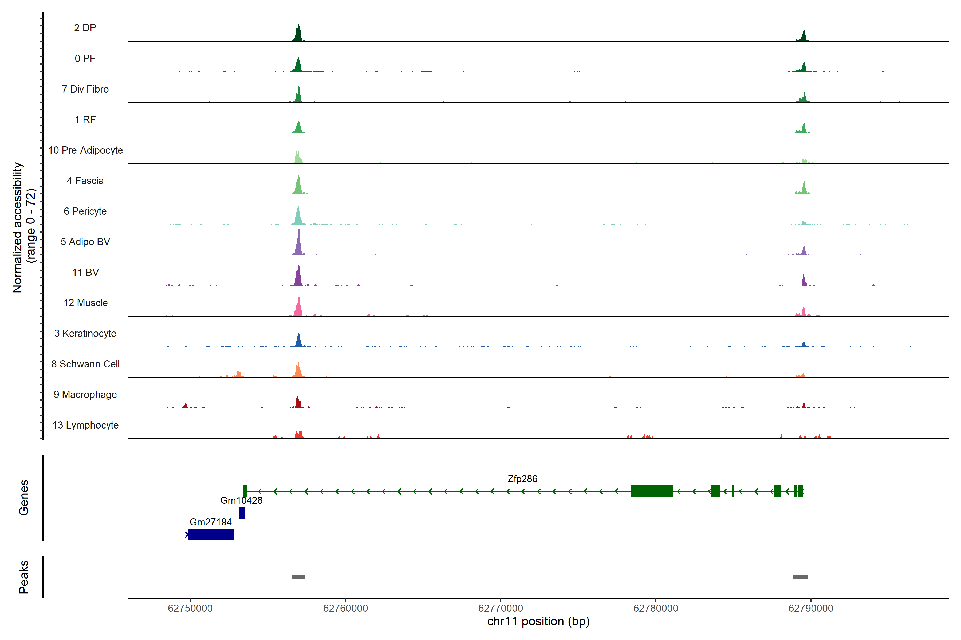This screenshot has width=961, height=640.
Task: Click the 6 Pericyte track label
Action: coord(85,211)
